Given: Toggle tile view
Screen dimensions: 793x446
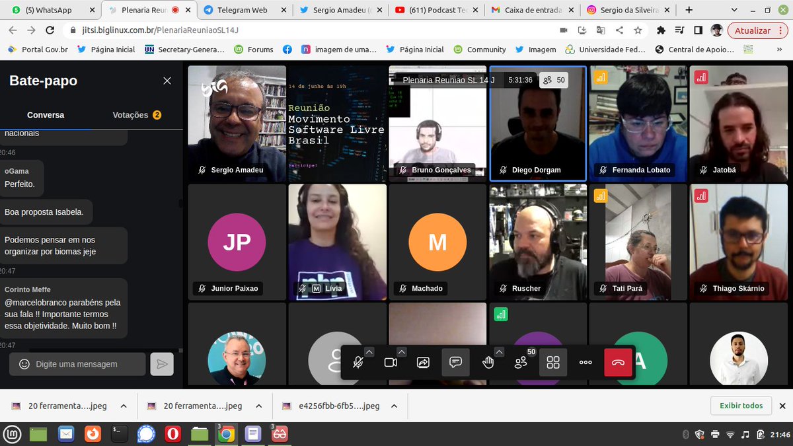Looking at the screenshot, I should (x=553, y=362).
